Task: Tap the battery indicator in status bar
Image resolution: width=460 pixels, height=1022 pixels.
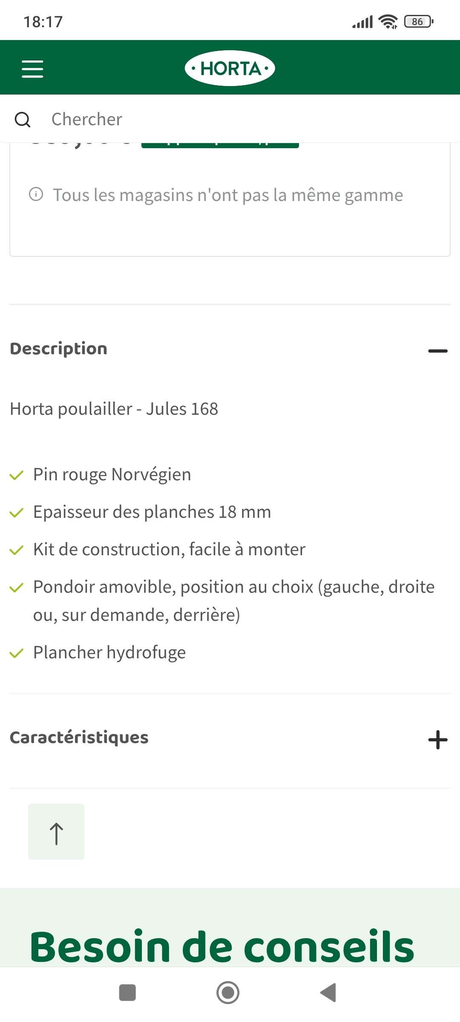Action: [x=419, y=21]
